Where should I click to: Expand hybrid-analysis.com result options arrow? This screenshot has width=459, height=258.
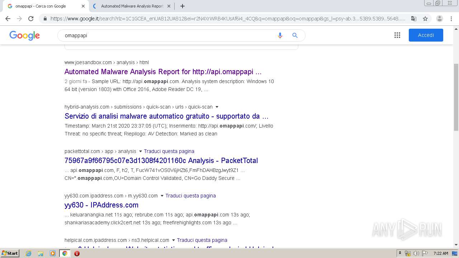[217, 107]
